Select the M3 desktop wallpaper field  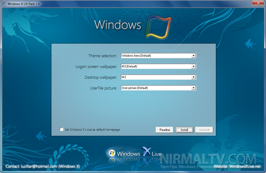click(x=159, y=77)
